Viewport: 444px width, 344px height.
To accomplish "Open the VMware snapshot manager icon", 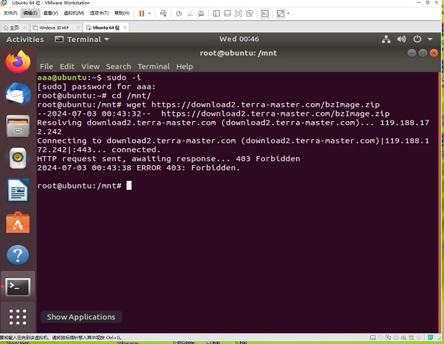I will pyautogui.click(x=201, y=13).
